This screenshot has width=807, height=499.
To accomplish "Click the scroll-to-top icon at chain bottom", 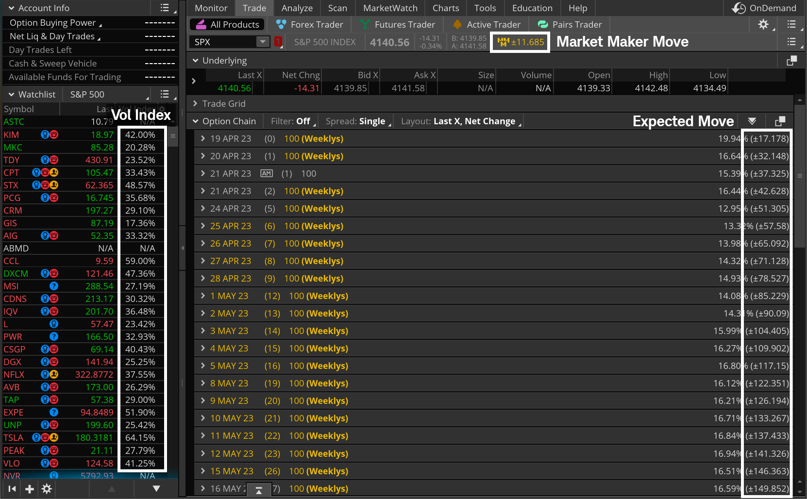I will pos(259,490).
